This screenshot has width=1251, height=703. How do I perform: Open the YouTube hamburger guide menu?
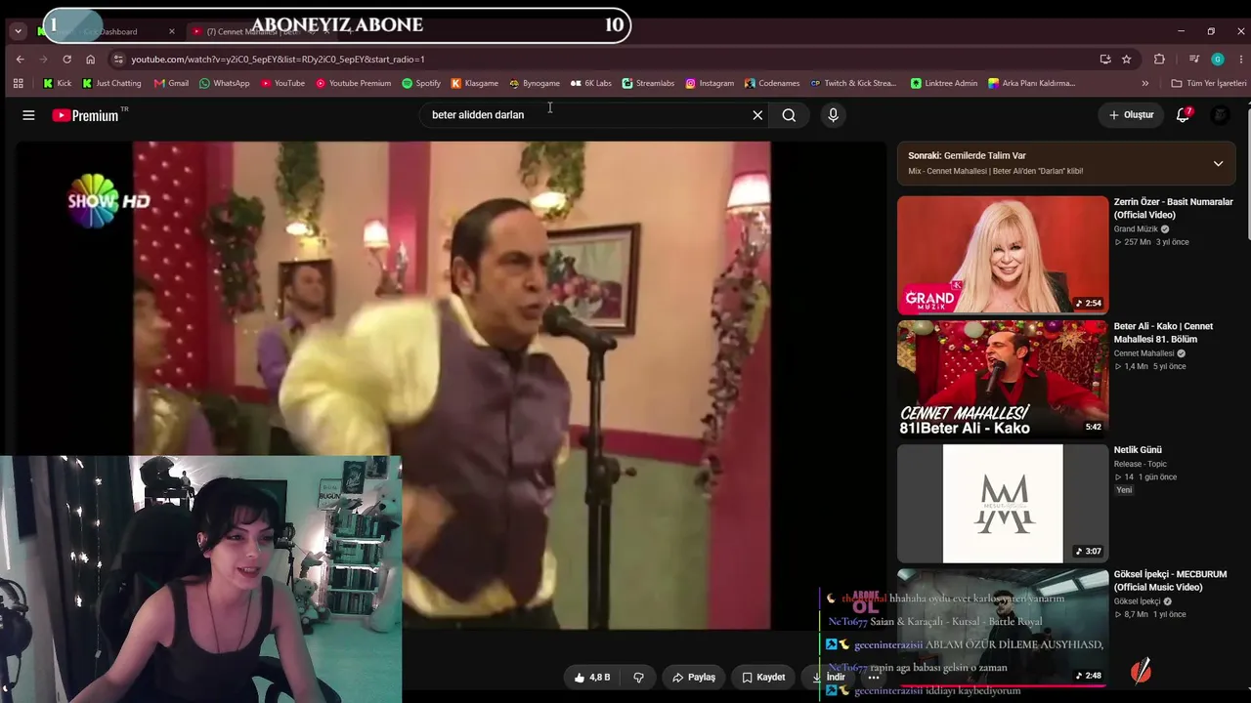tap(28, 115)
